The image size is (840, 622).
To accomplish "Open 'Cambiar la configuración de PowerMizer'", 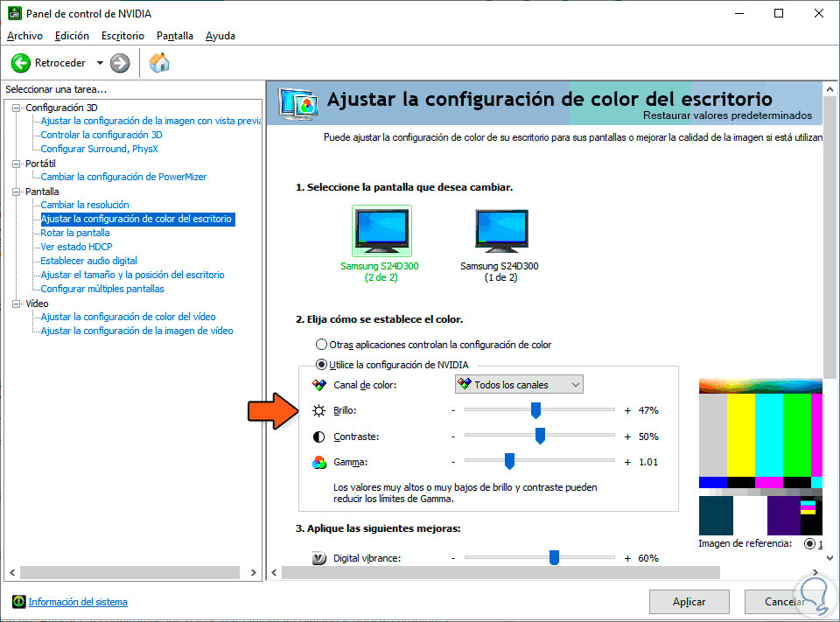I will (123, 177).
